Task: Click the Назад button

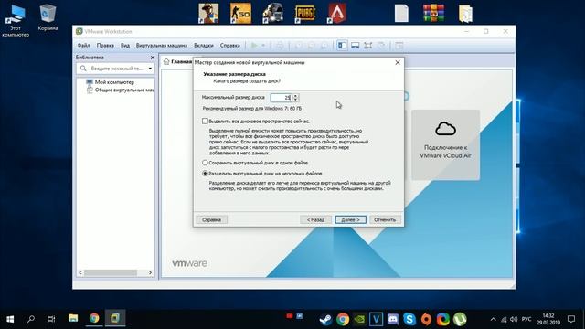Action: tap(315, 219)
